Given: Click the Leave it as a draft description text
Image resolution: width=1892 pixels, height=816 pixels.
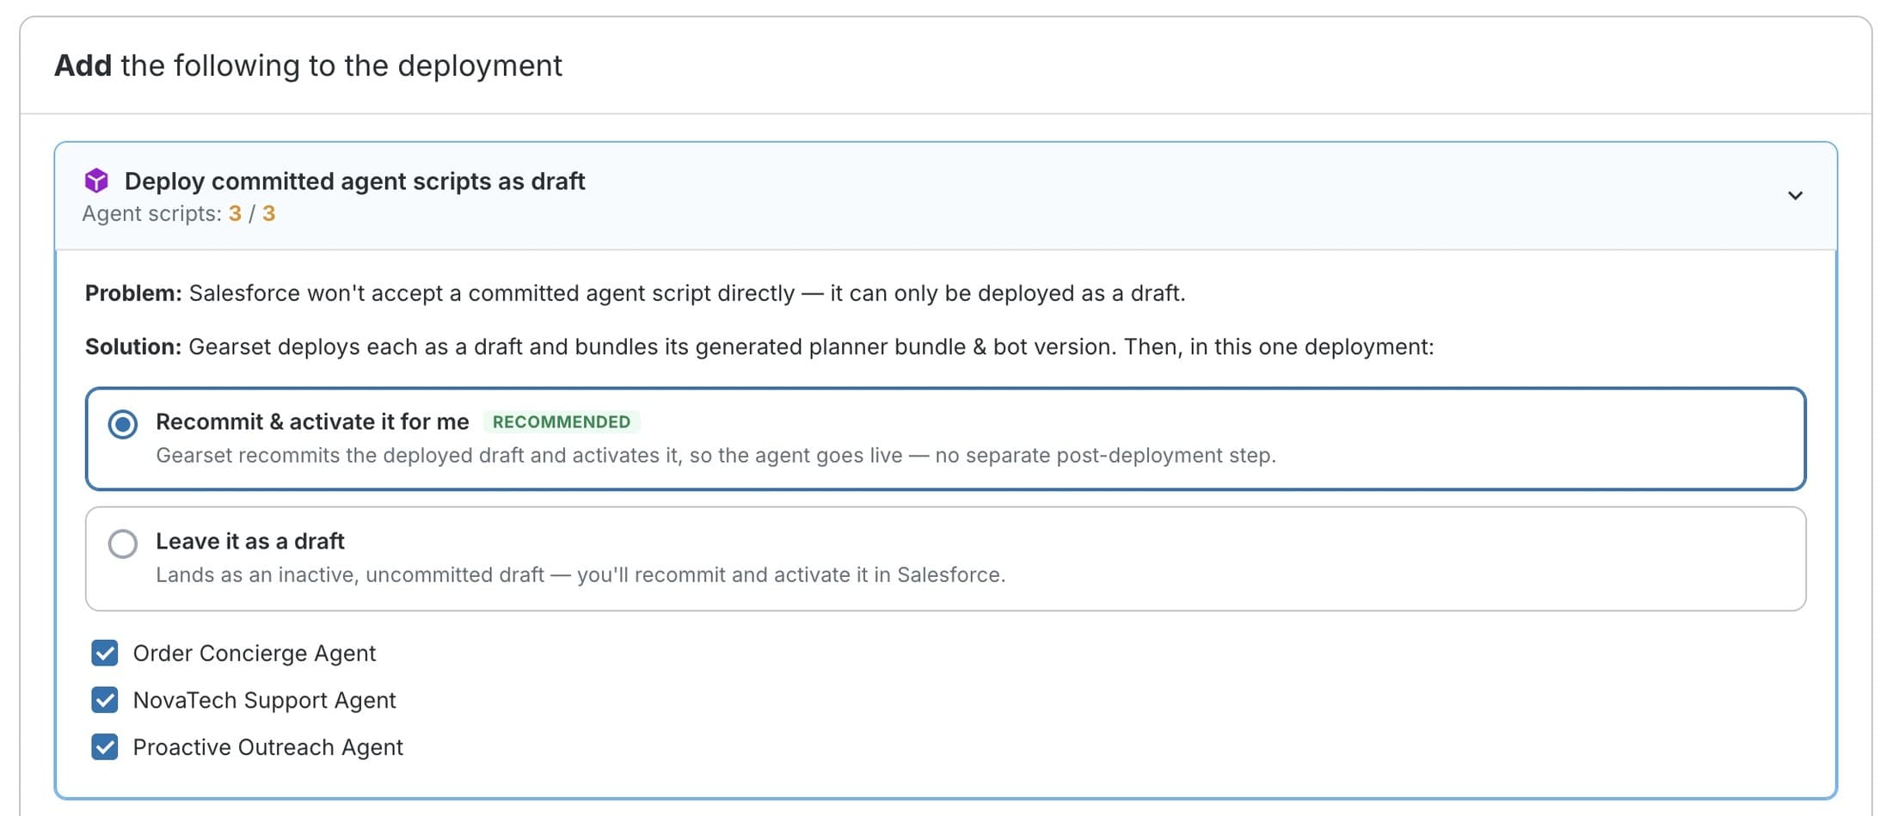Looking at the screenshot, I should coord(580,574).
